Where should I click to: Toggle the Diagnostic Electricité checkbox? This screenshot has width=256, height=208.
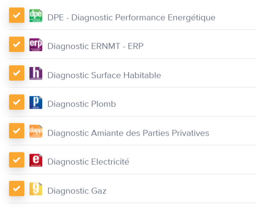(x=17, y=160)
